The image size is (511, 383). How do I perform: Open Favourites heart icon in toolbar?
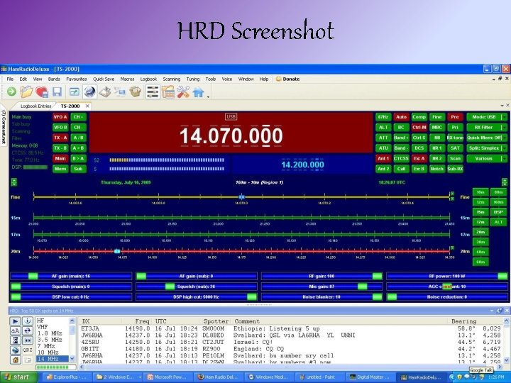coord(42,92)
